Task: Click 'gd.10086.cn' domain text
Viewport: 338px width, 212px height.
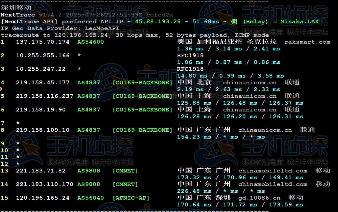Action: click(x=259, y=198)
